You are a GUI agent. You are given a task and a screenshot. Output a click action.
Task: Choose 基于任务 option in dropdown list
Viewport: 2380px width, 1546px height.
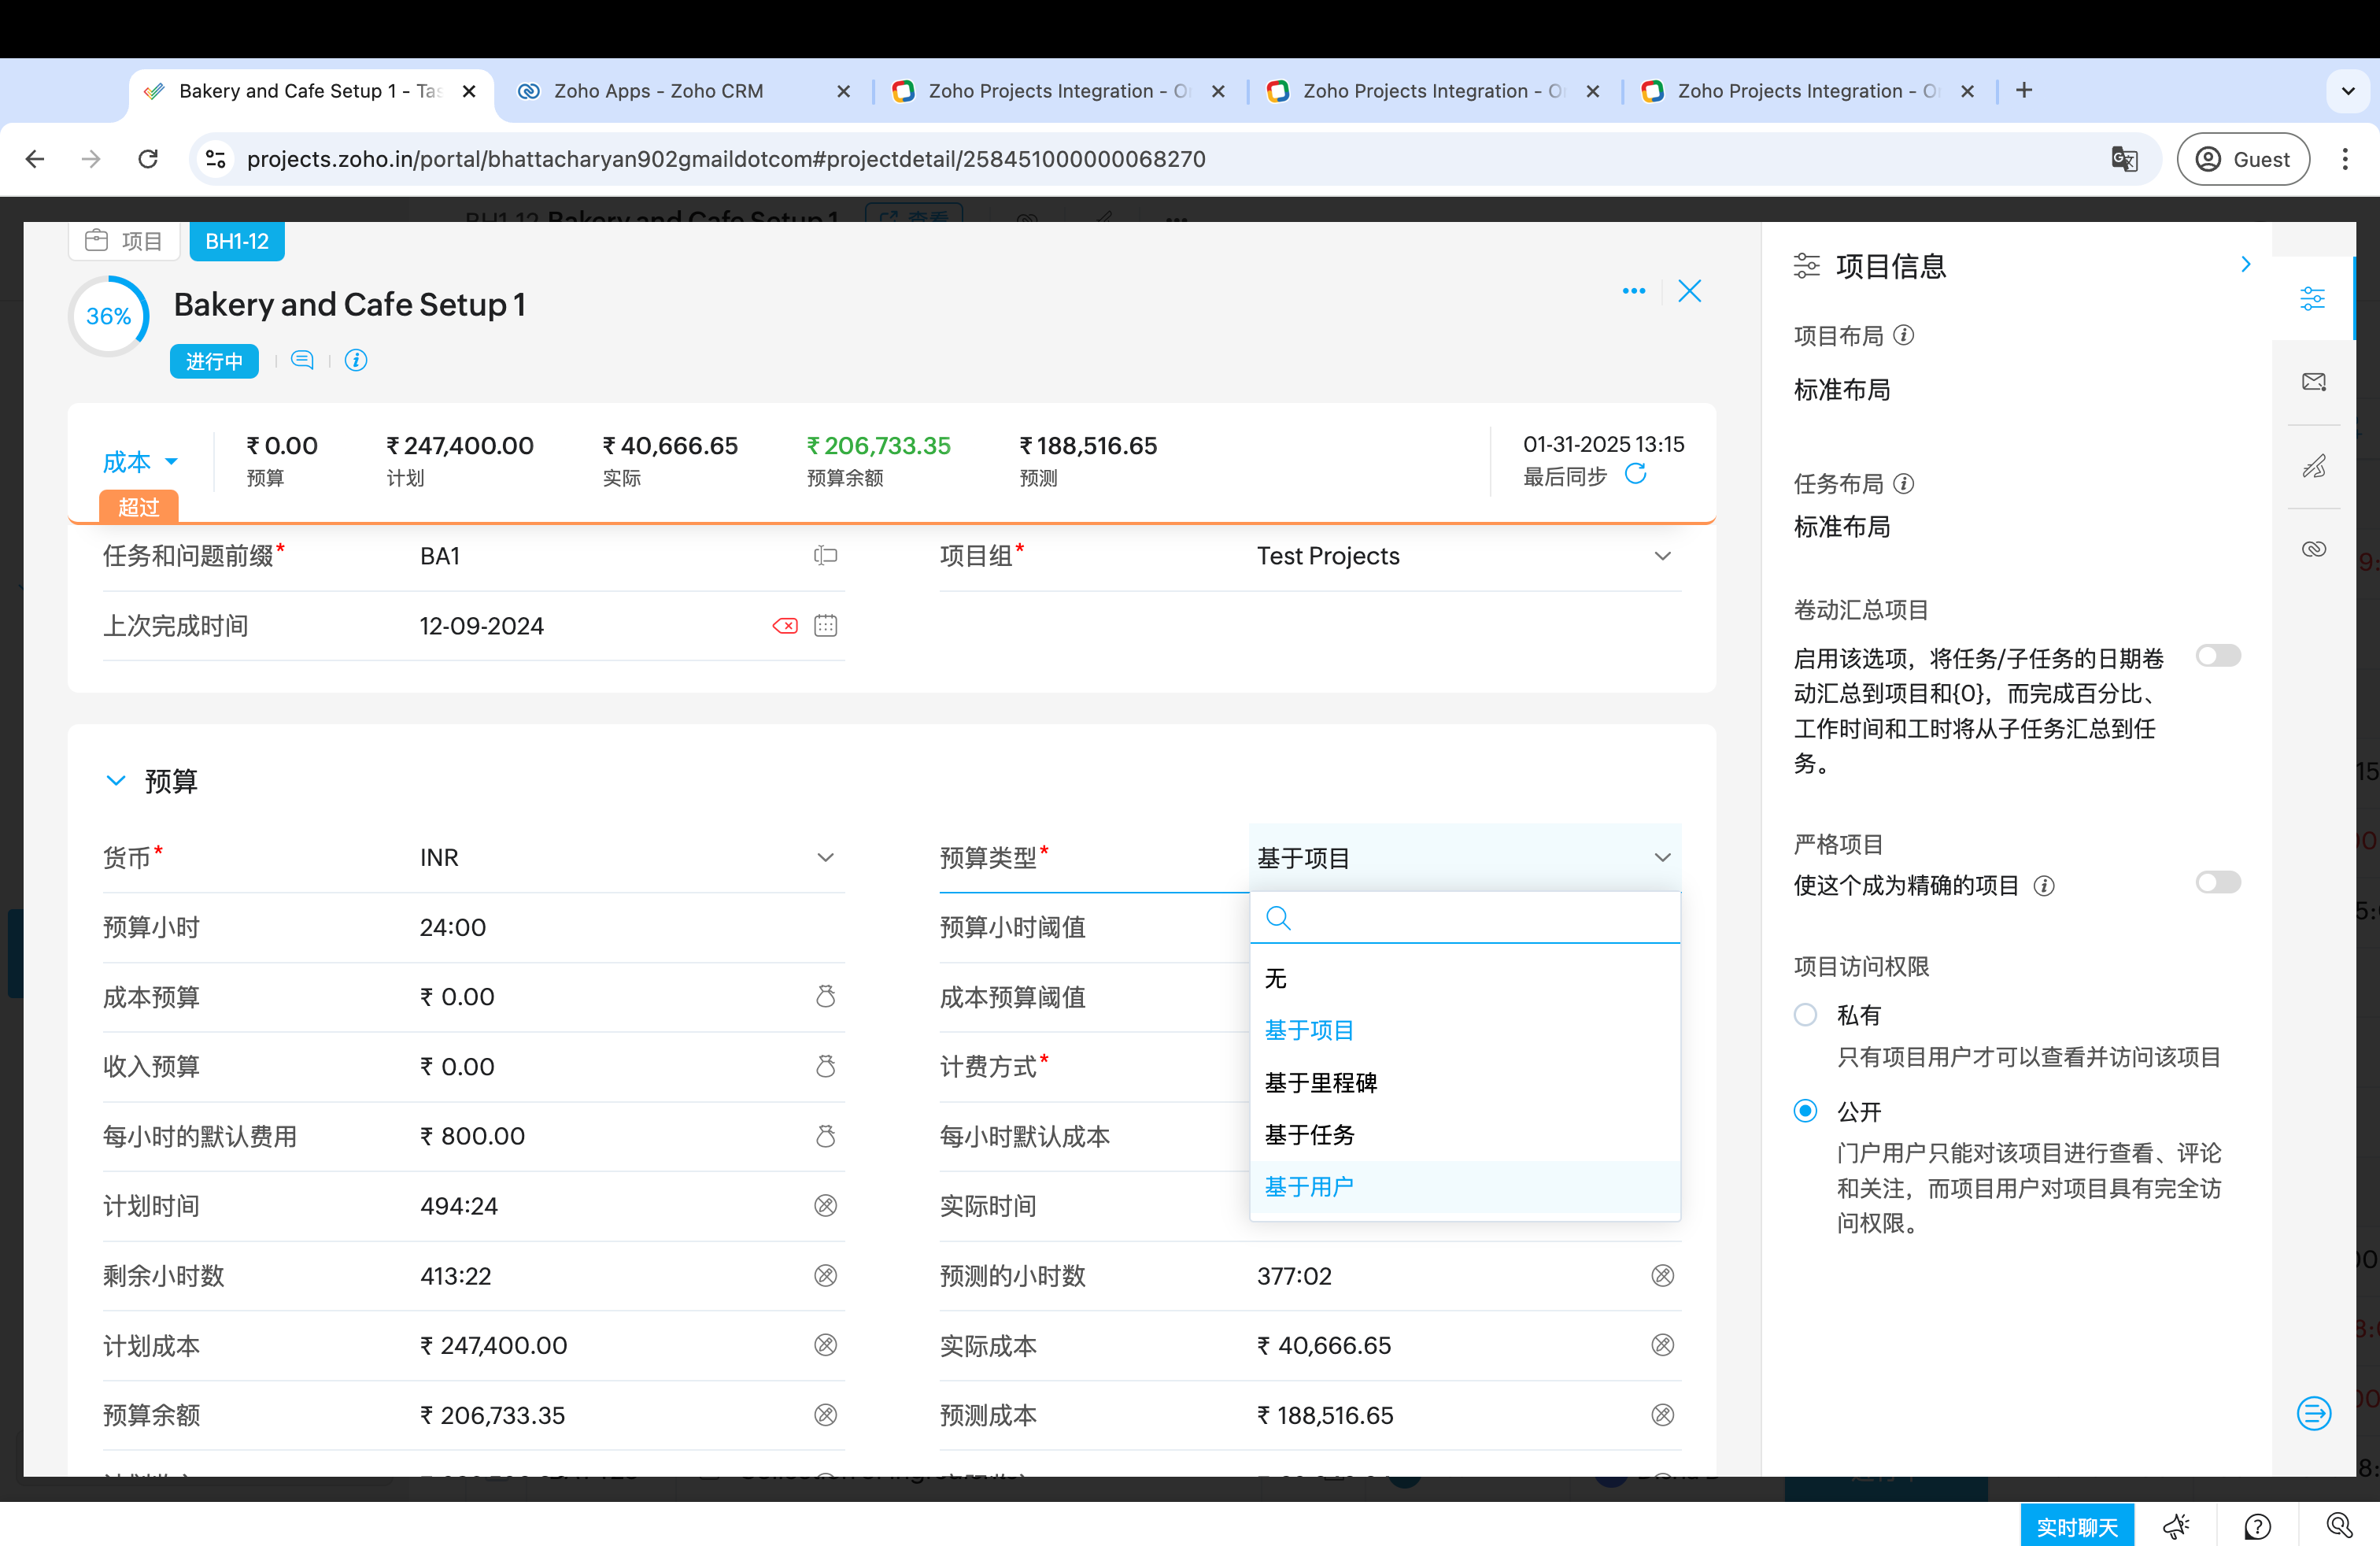(1309, 1134)
